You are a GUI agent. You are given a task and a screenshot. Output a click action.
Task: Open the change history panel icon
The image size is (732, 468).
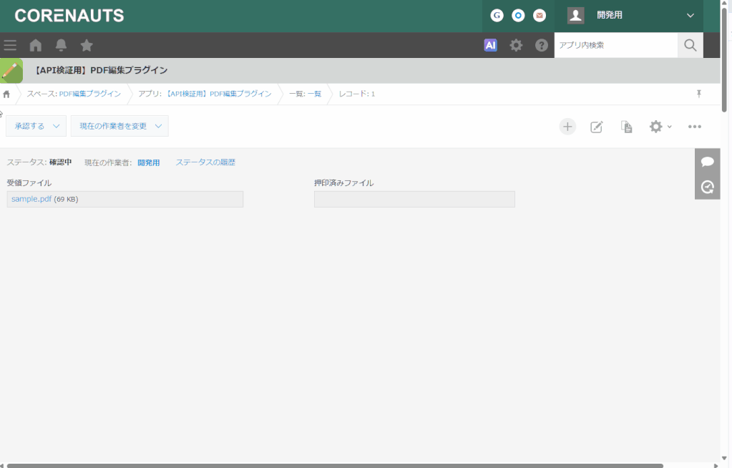tap(707, 187)
